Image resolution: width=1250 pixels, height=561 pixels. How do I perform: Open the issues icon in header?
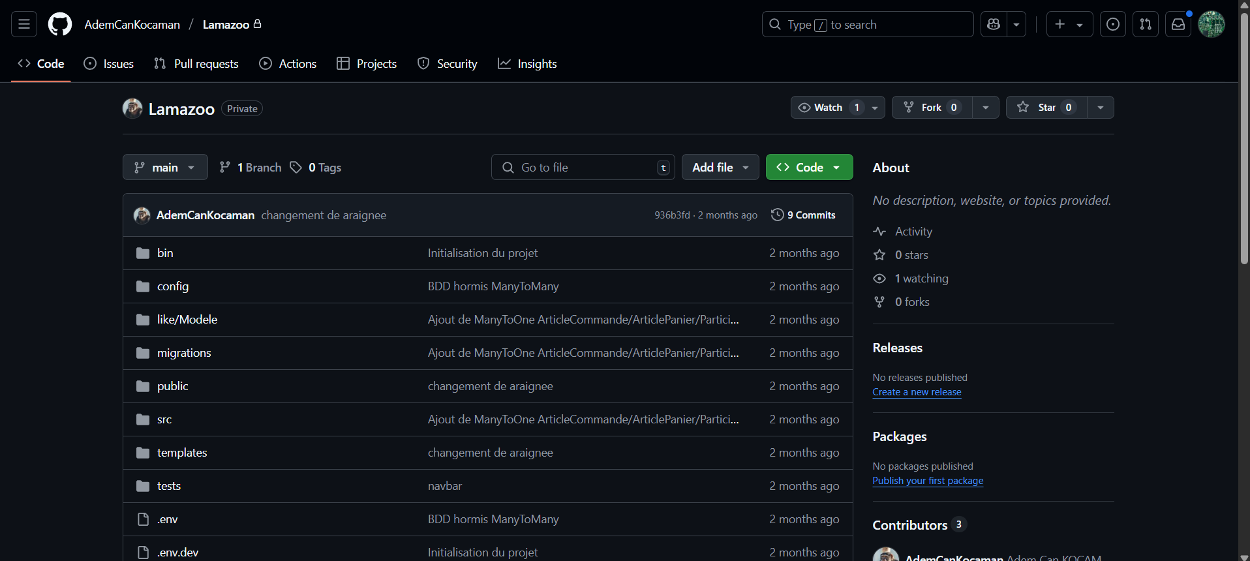[x=1113, y=25]
